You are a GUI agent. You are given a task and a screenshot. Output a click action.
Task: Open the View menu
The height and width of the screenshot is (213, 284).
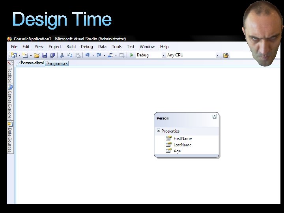tap(39, 47)
